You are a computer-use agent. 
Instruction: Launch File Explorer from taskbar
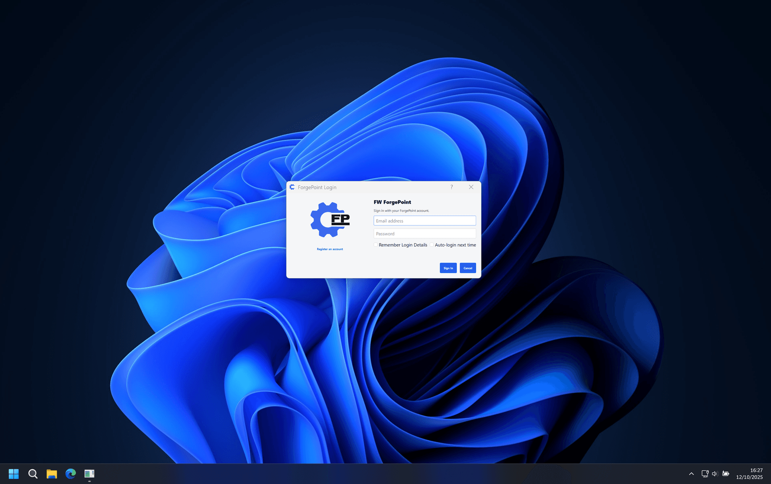click(51, 474)
